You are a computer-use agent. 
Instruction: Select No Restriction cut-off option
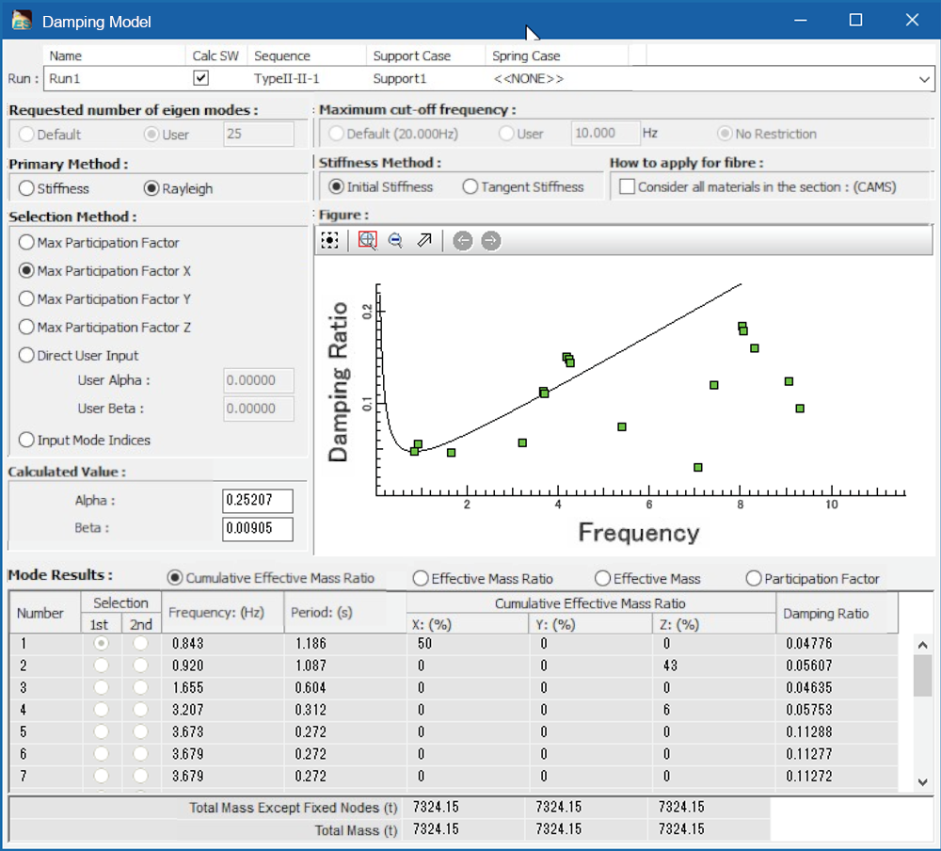(725, 134)
